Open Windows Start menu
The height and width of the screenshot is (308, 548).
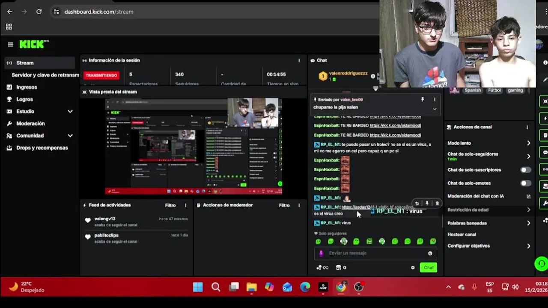[x=198, y=287]
